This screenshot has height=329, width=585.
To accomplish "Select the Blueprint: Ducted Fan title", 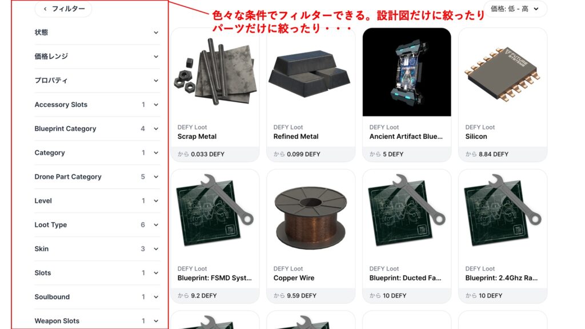I will pyautogui.click(x=405, y=278).
